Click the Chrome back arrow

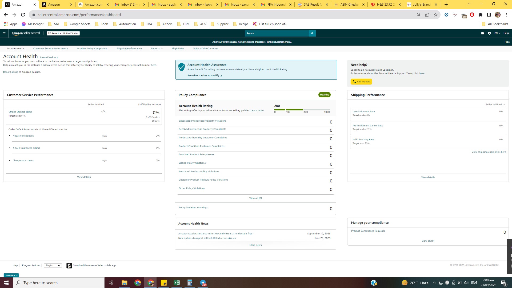point(6,15)
